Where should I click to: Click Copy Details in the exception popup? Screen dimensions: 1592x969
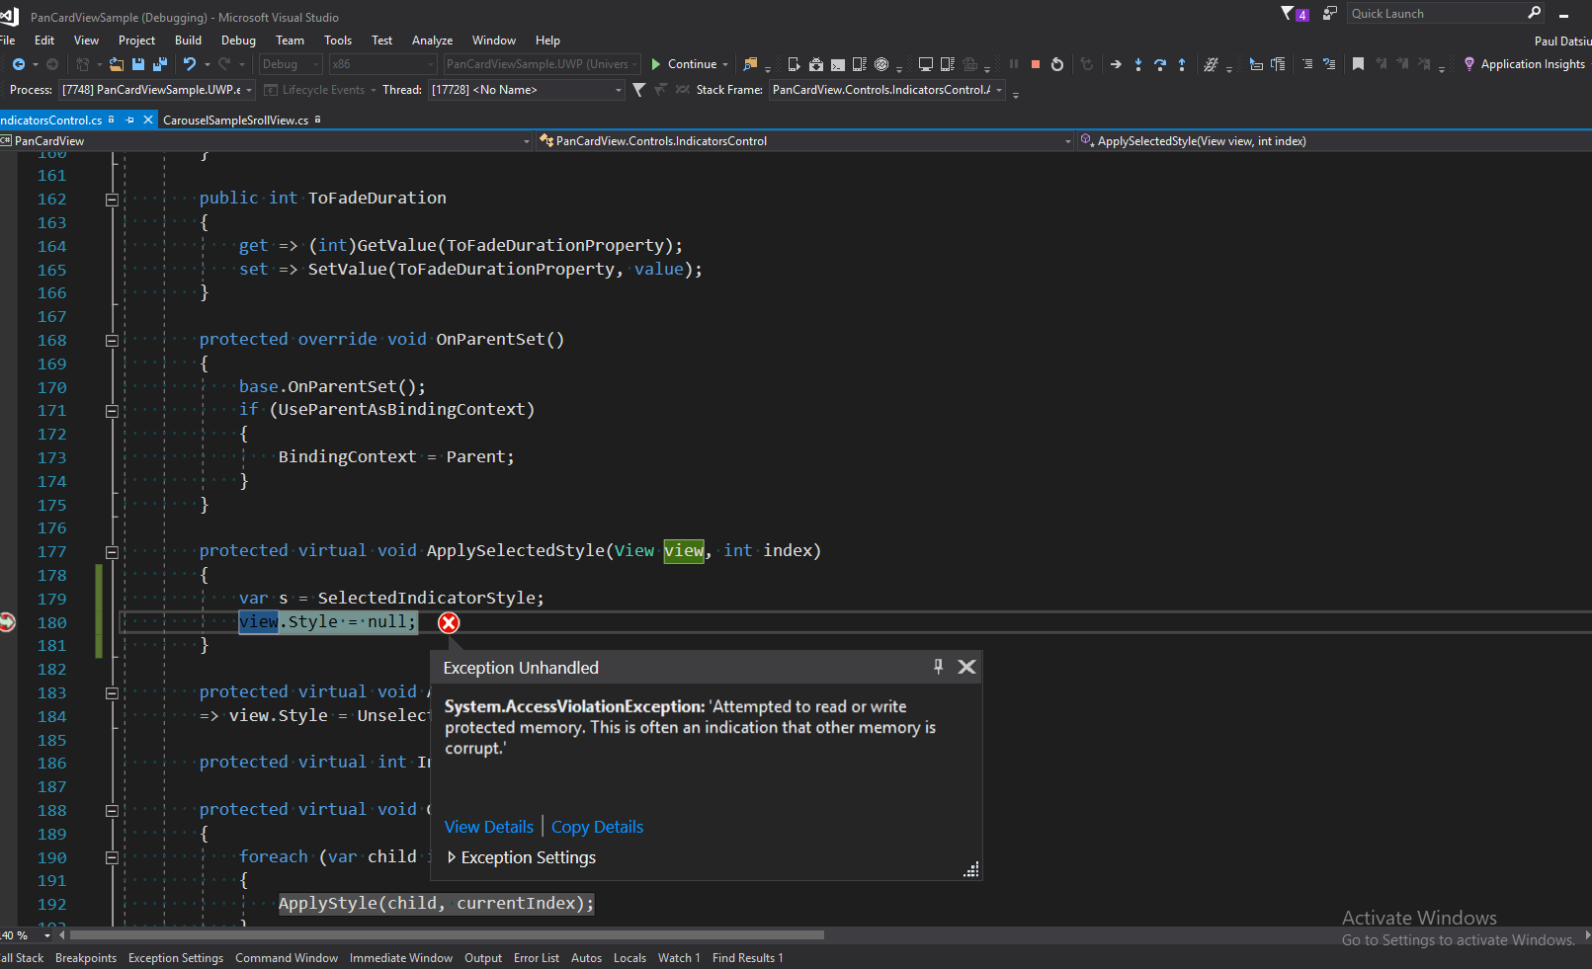click(597, 827)
